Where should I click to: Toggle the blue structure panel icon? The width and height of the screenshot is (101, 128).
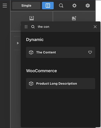(48, 6)
